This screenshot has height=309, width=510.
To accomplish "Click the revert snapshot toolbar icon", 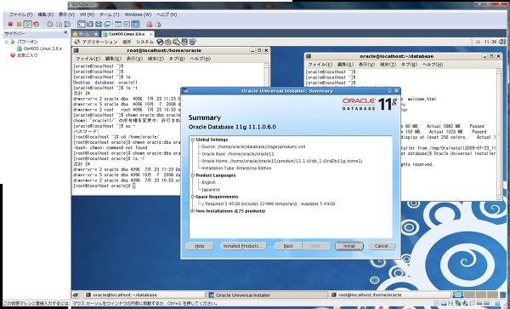I will tap(59, 24).
